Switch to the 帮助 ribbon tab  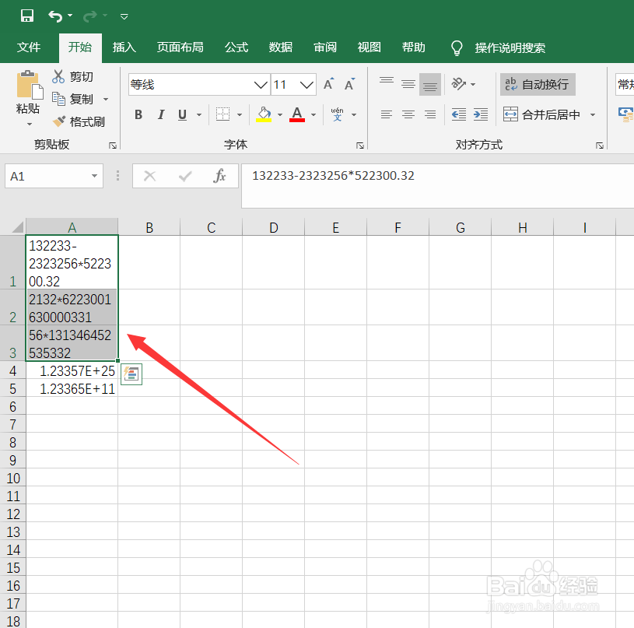point(413,47)
